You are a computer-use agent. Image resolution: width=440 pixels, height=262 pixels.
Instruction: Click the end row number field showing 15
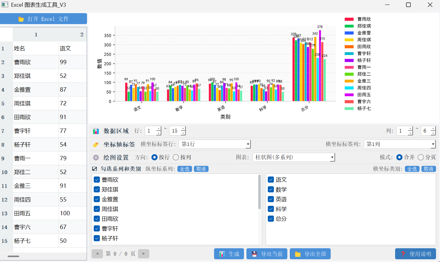[x=175, y=131]
